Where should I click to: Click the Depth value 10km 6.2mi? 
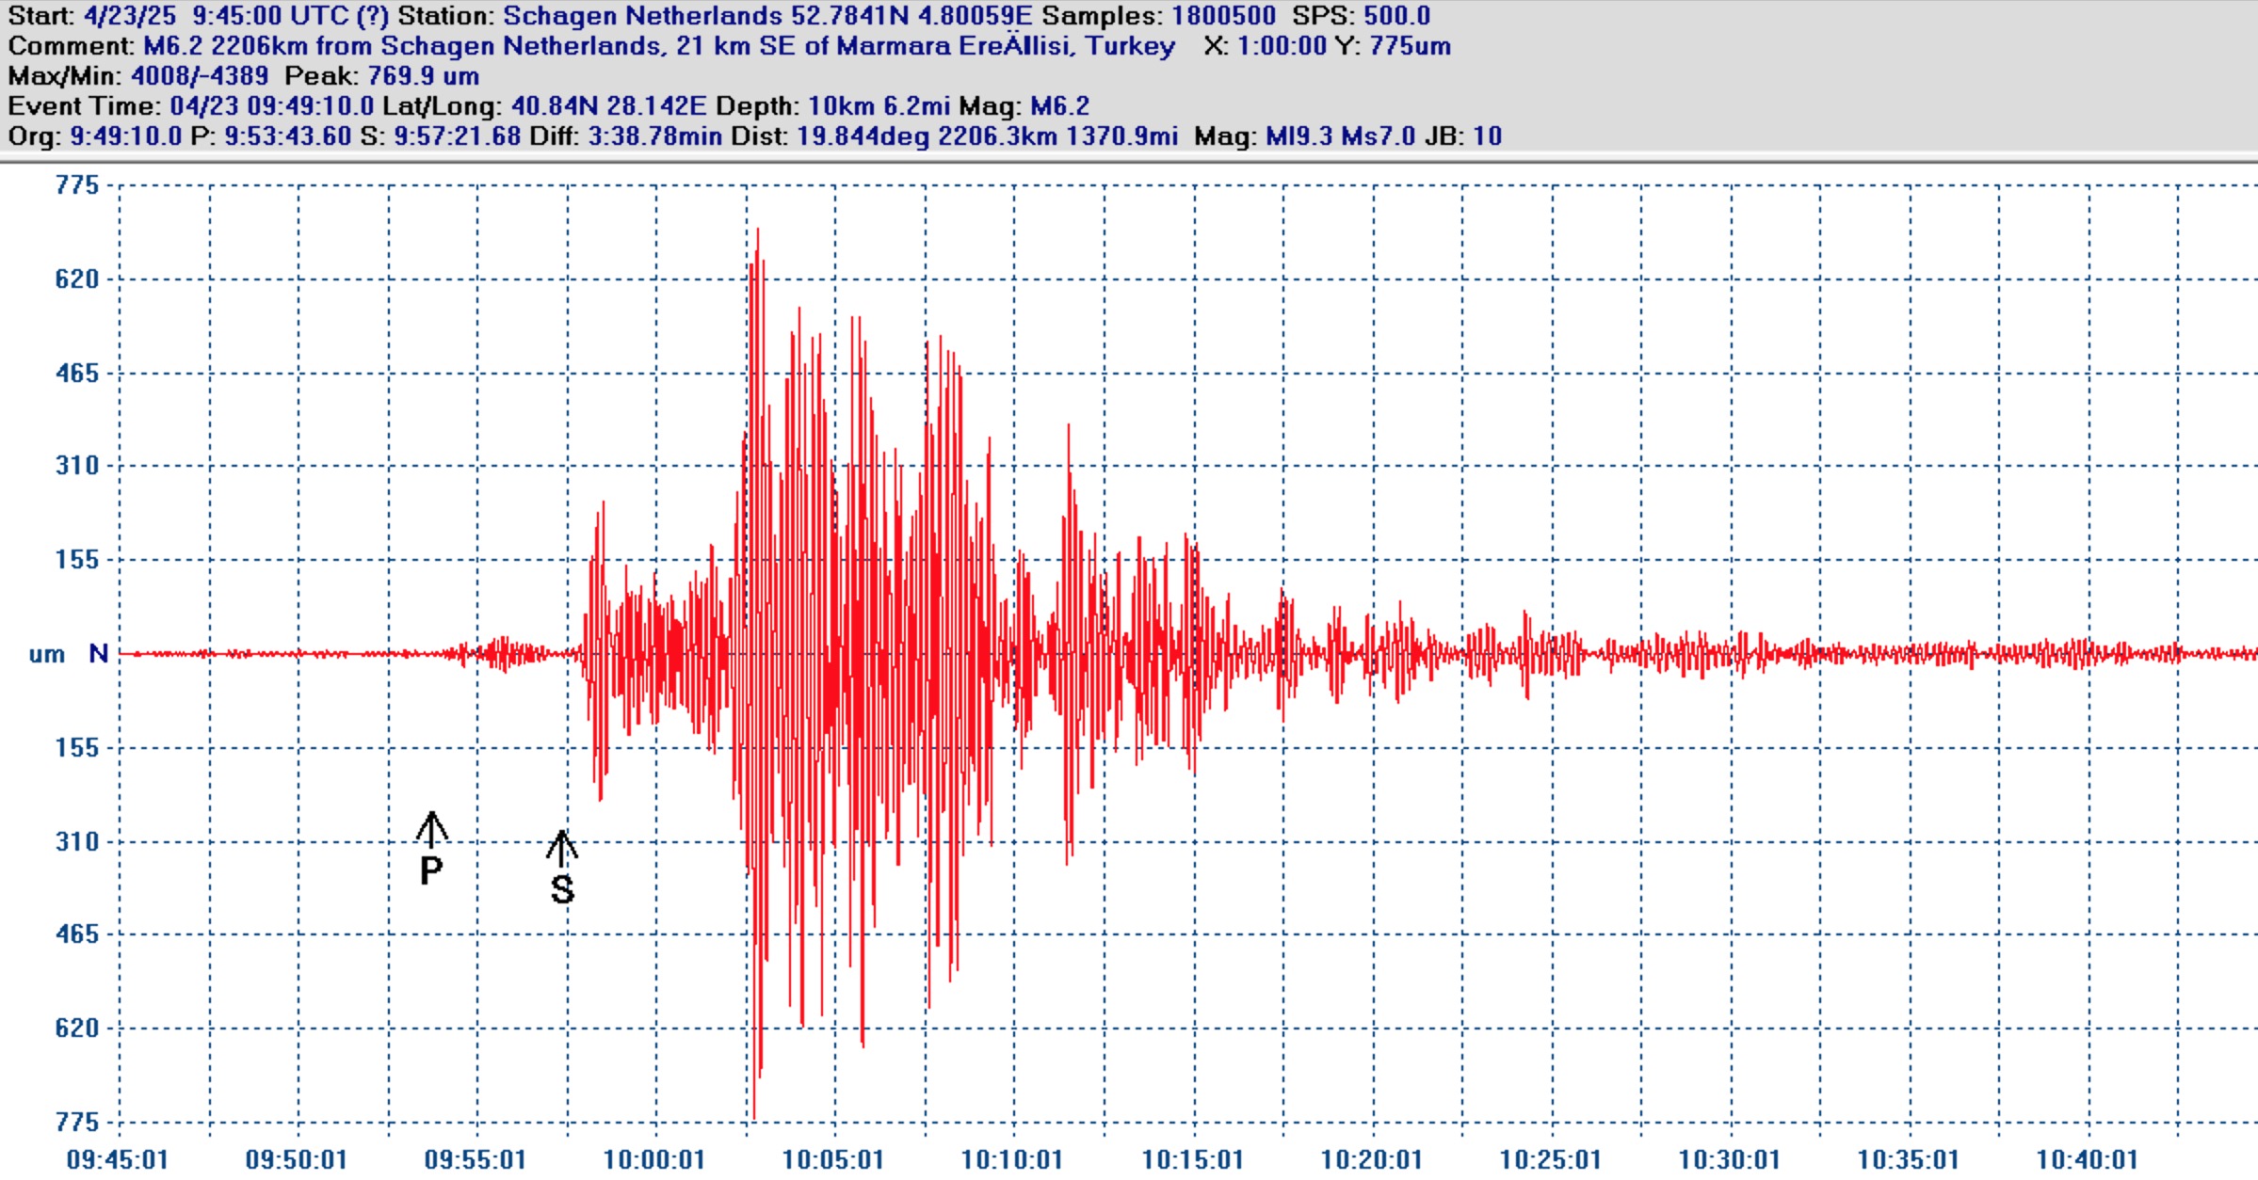click(x=879, y=106)
